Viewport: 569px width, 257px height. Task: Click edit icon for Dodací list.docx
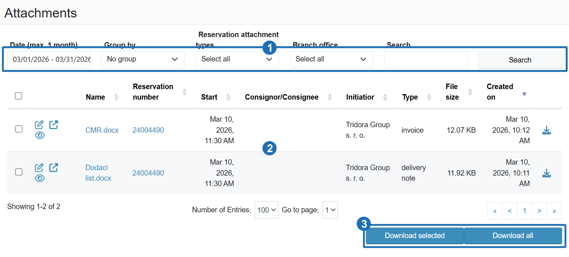pos(39,168)
